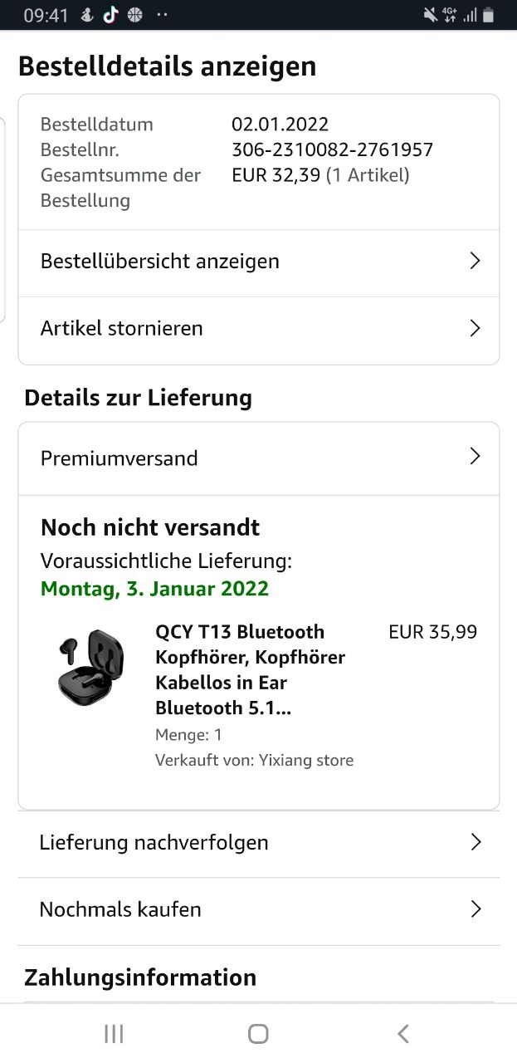517x1063 pixels.
Task: Tap the Snapchat notification icon in status bar
Action: (x=87, y=15)
